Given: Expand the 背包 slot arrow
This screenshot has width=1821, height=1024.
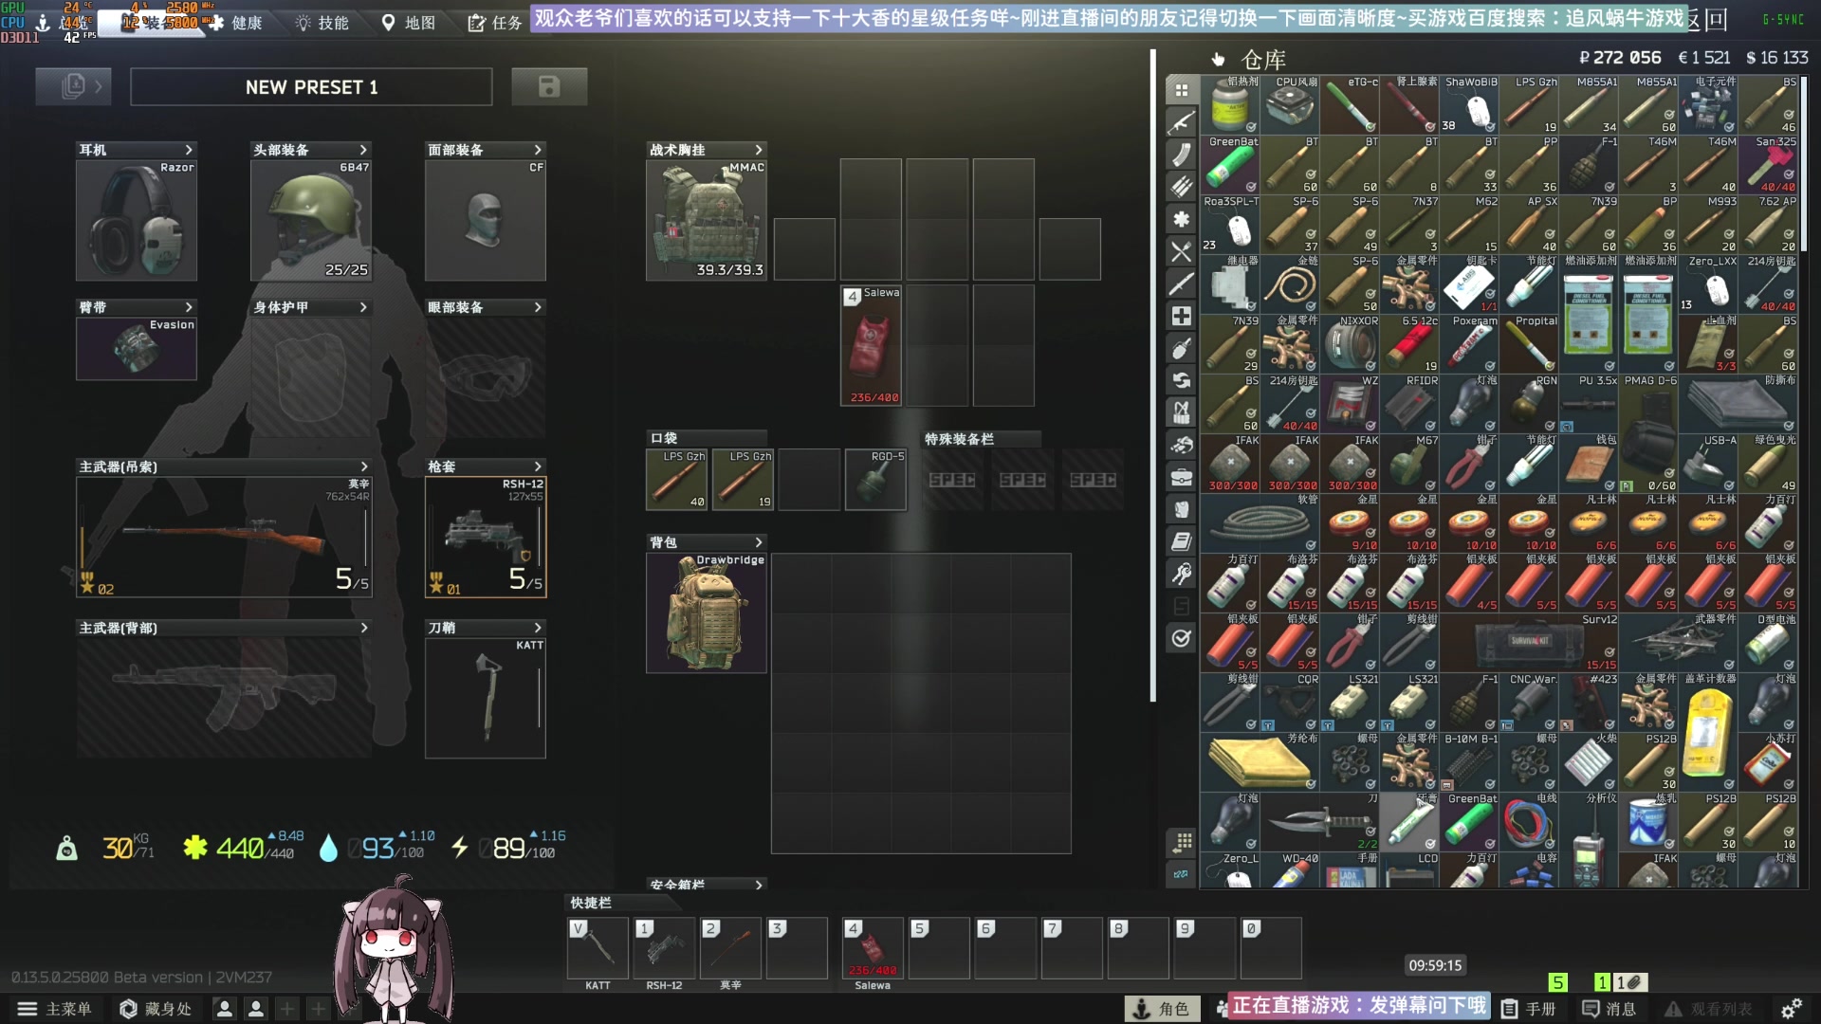Looking at the screenshot, I should (758, 542).
